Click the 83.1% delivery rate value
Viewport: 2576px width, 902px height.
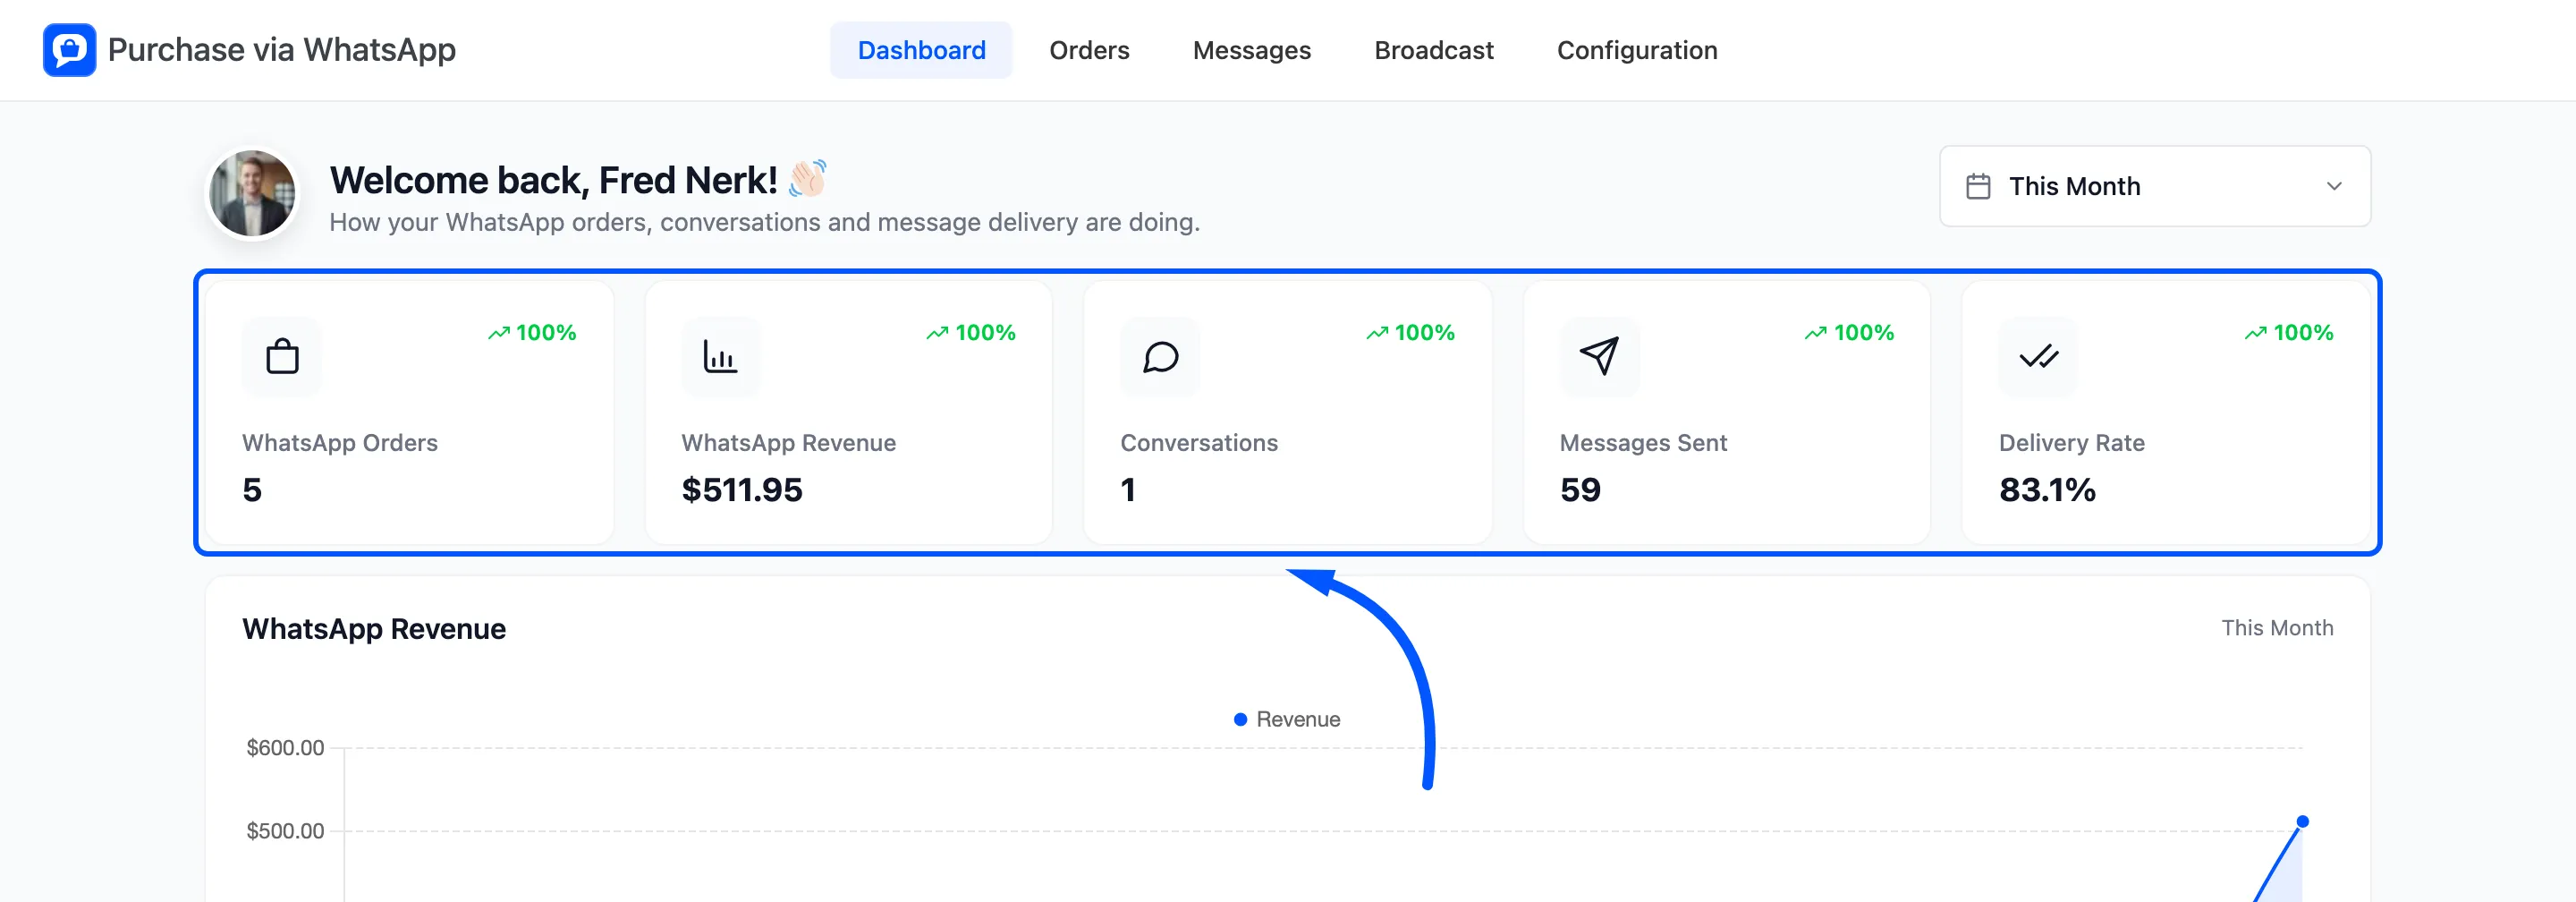pyautogui.click(x=2047, y=490)
